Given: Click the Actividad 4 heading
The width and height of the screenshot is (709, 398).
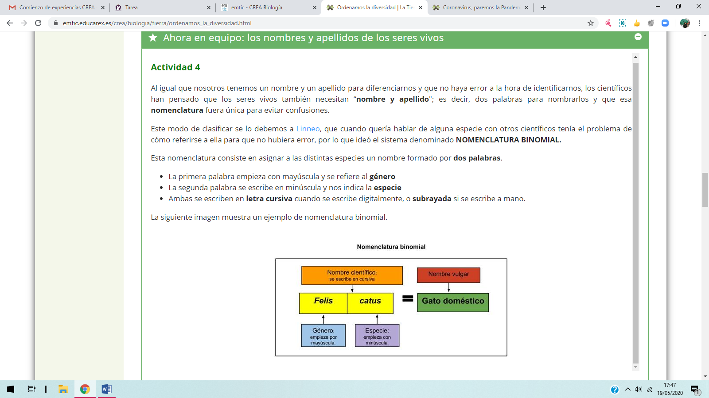Looking at the screenshot, I should 175,67.
